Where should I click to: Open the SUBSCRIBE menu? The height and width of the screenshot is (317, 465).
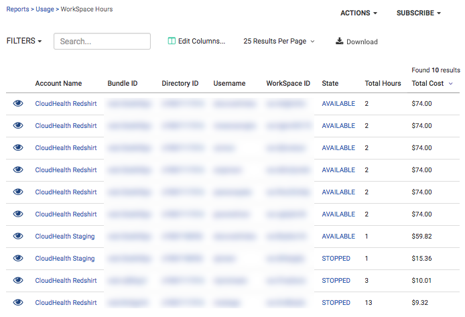point(419,13)
